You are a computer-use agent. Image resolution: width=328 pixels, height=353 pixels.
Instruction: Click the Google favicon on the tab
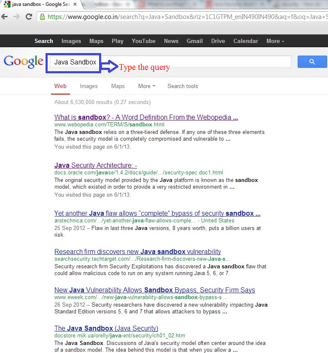7,4
